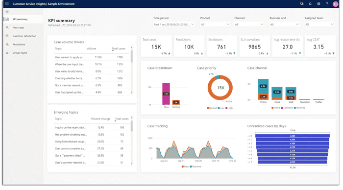Open the Time period dropdown

[174, 24]
